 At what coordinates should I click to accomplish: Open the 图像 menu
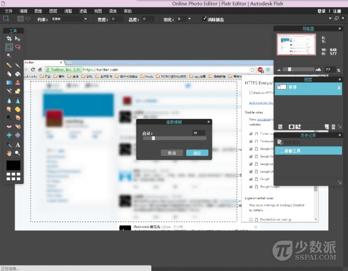39,11
